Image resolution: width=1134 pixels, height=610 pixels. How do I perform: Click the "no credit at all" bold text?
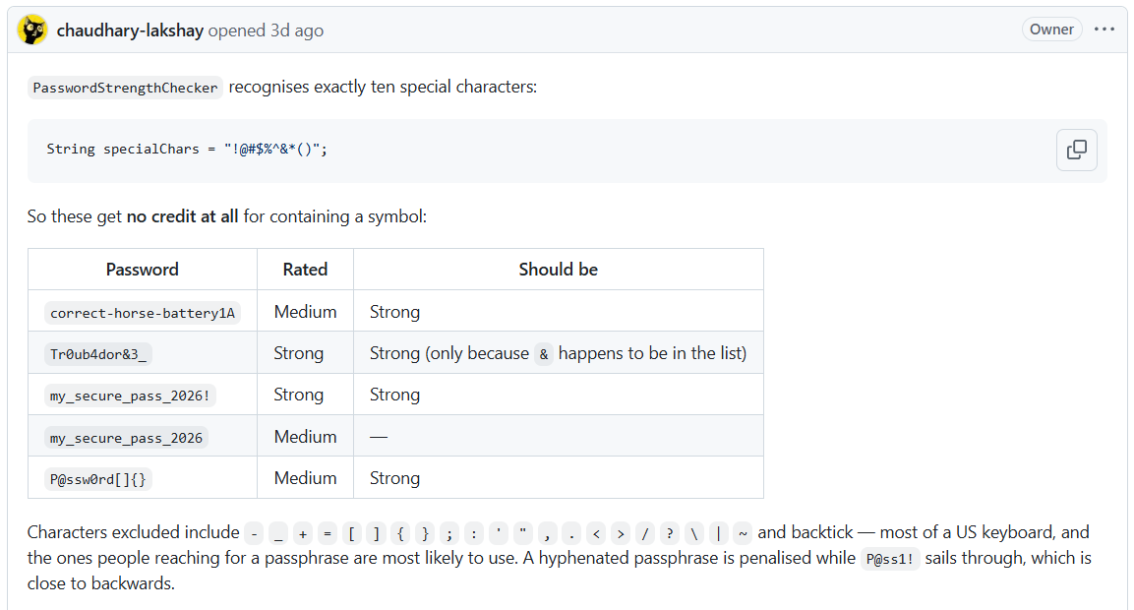182,216
